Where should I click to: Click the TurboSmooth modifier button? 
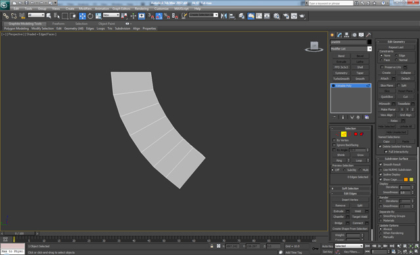pos(341,79)
